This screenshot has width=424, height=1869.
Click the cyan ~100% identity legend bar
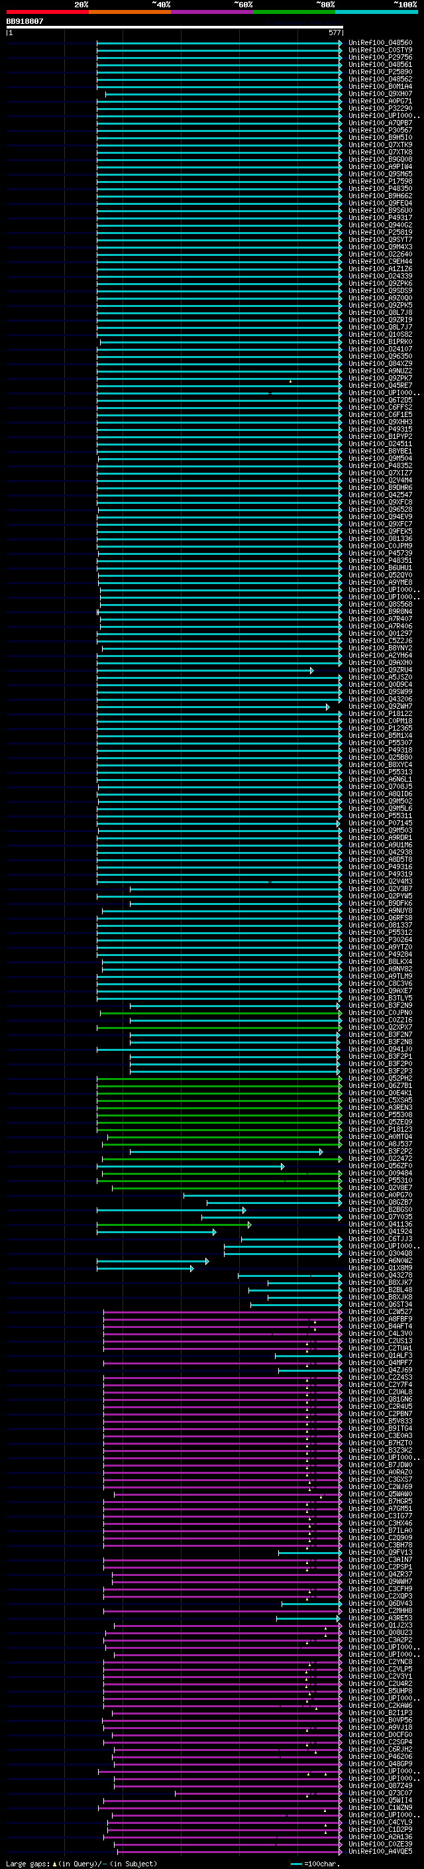click(x=376, y=12)
